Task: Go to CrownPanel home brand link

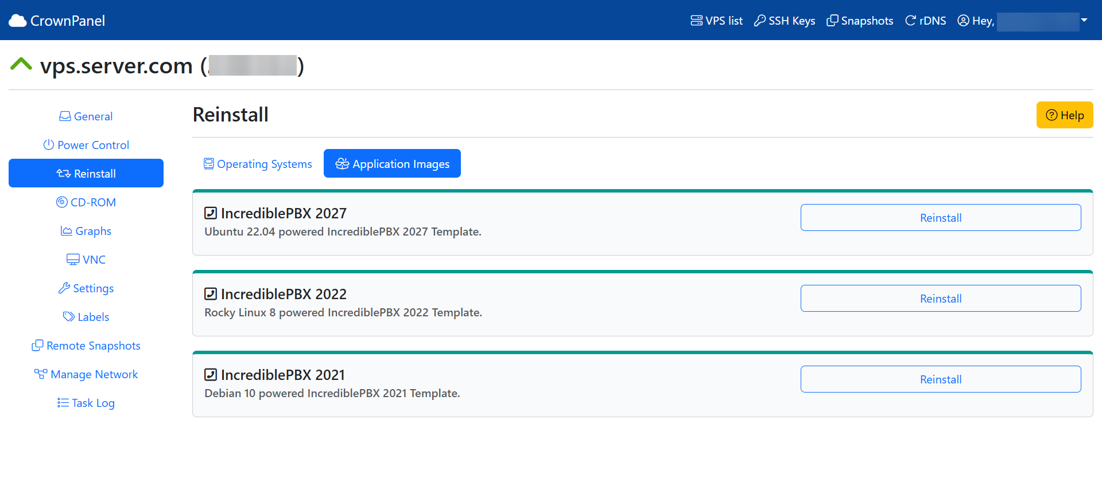Action: click(57, 21)
